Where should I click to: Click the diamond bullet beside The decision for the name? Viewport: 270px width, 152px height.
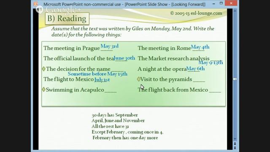coord(43,69)
